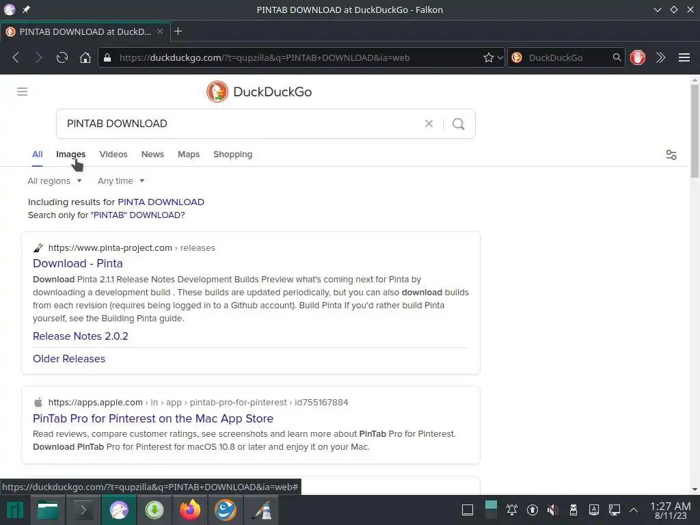Switch to the Shopping tab
This screenshot has width=700, height=525.
(x=232, y=154)
